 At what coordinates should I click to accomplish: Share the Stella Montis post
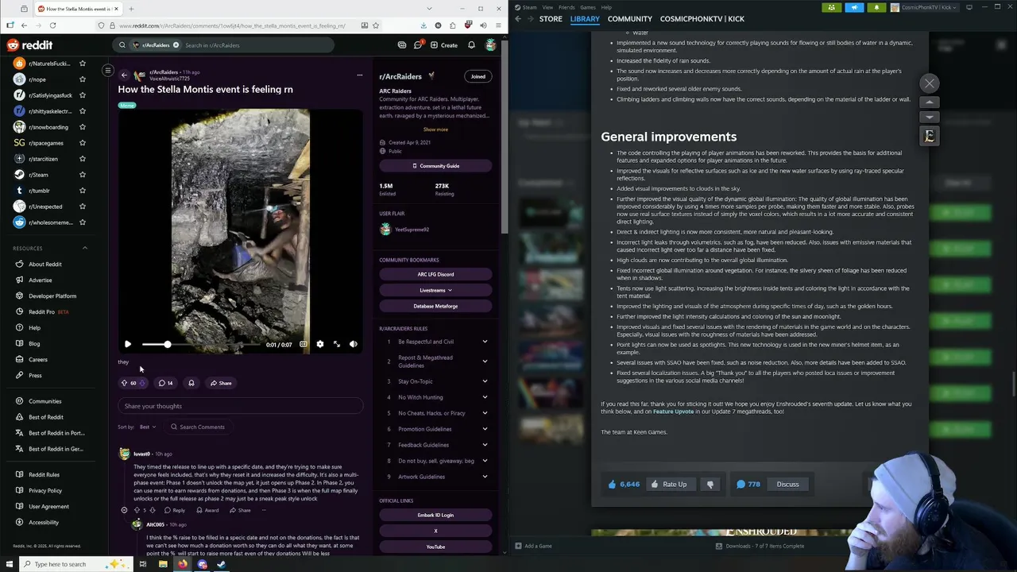click(221, 383)
